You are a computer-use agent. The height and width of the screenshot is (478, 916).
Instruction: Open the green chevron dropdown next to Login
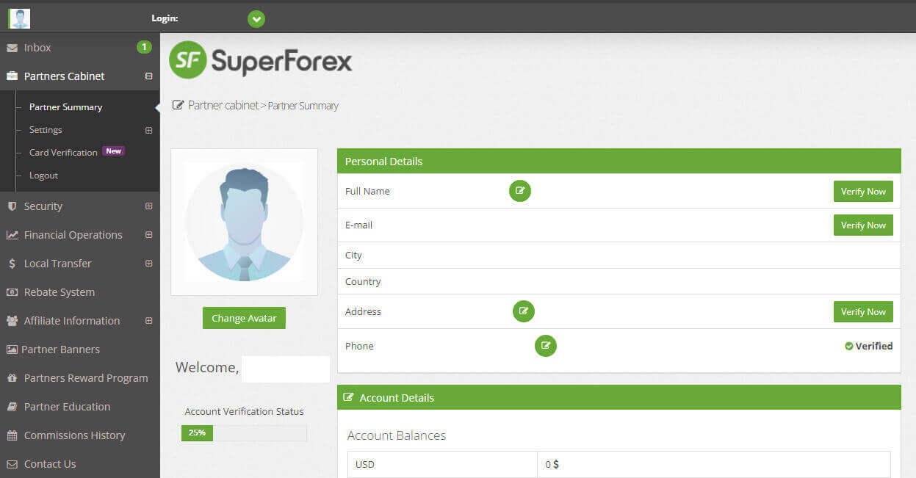tap(256, 18)
